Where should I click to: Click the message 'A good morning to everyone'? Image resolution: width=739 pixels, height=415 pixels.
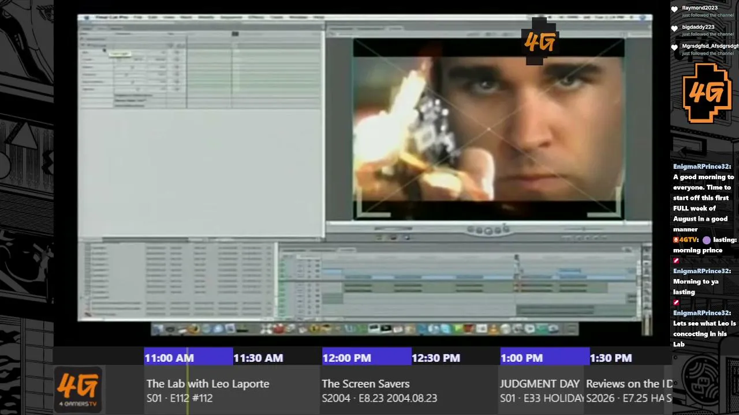point(704,203)
